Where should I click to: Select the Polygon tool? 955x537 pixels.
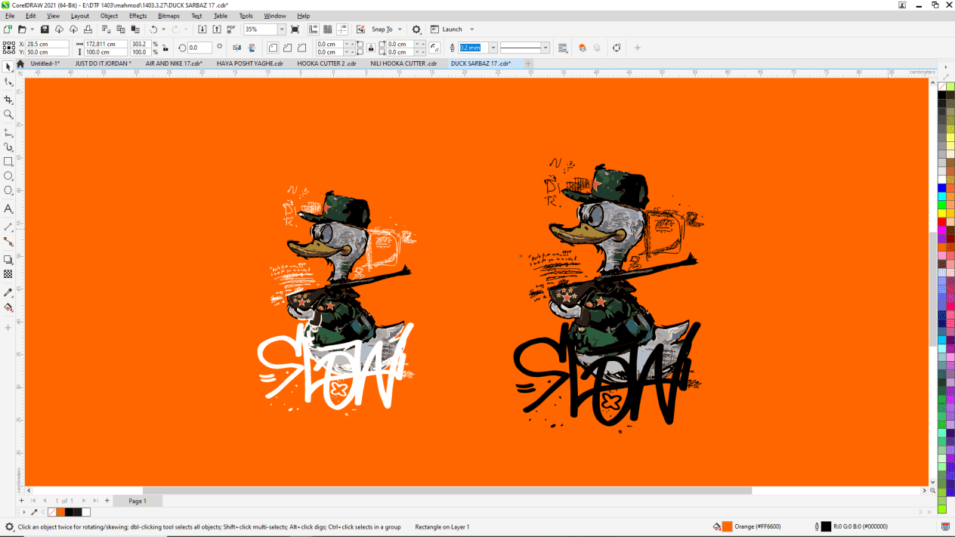[8, 190]
